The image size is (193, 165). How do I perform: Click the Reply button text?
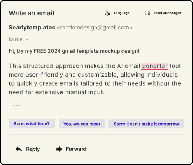[x=33, y=149]
